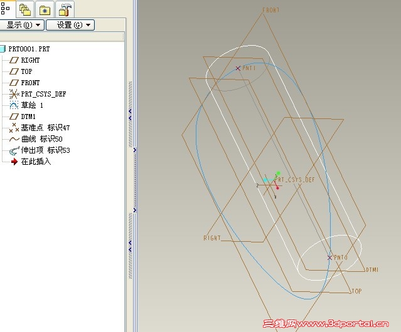The image size is (401, 332).
Task: Select point PNT0 in viewport
Action: pos(329,257)
